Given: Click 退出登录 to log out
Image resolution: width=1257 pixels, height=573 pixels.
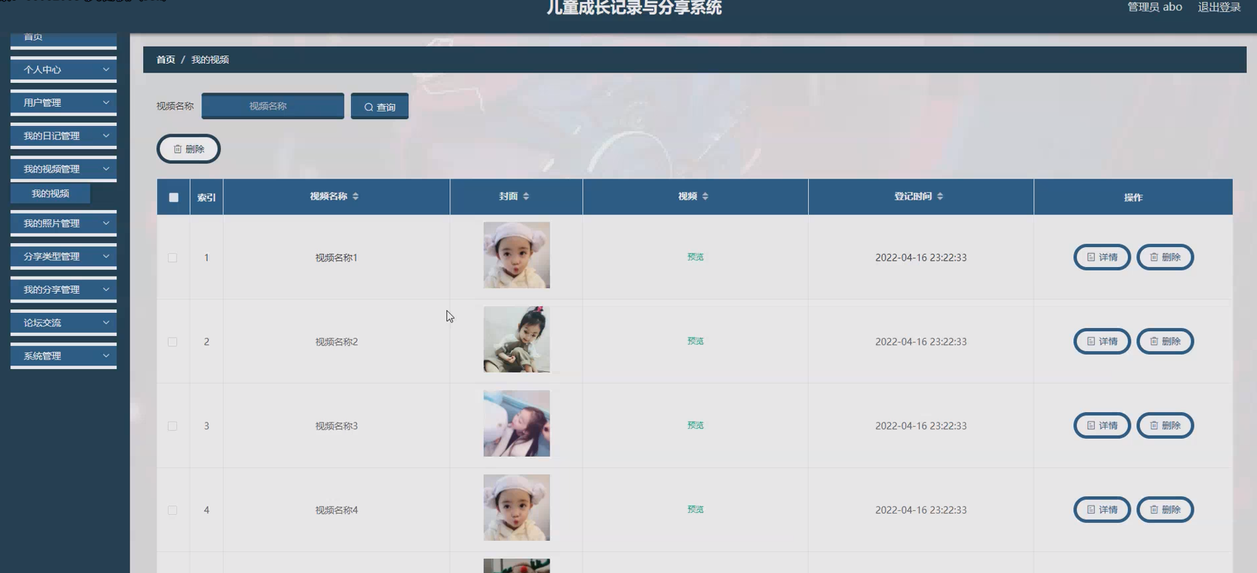Looking at the screenshot, I should pyautogui.click(x=1219, y=8).
